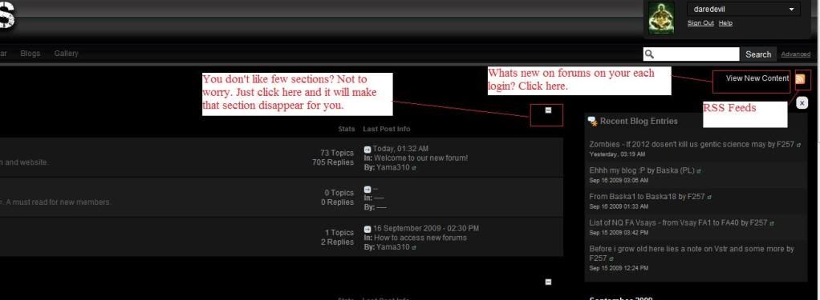Click the Advanced search link

(795, 54)
